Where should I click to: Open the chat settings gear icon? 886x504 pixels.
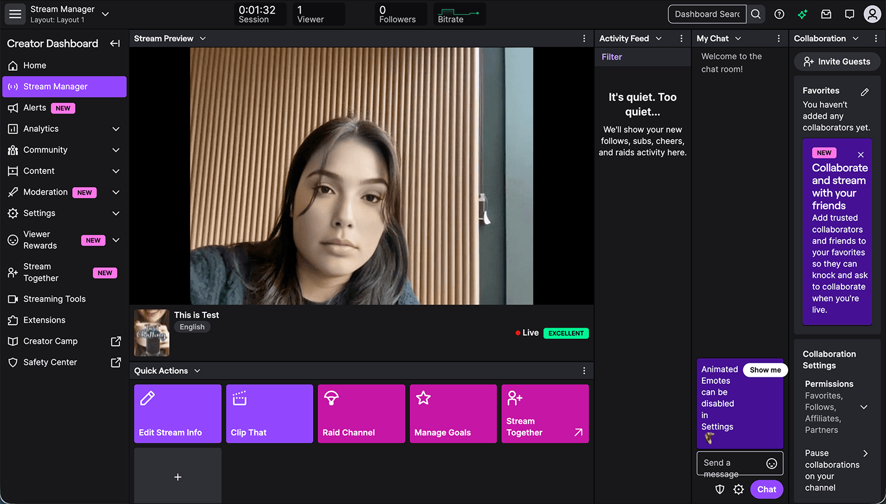(738, 489)
